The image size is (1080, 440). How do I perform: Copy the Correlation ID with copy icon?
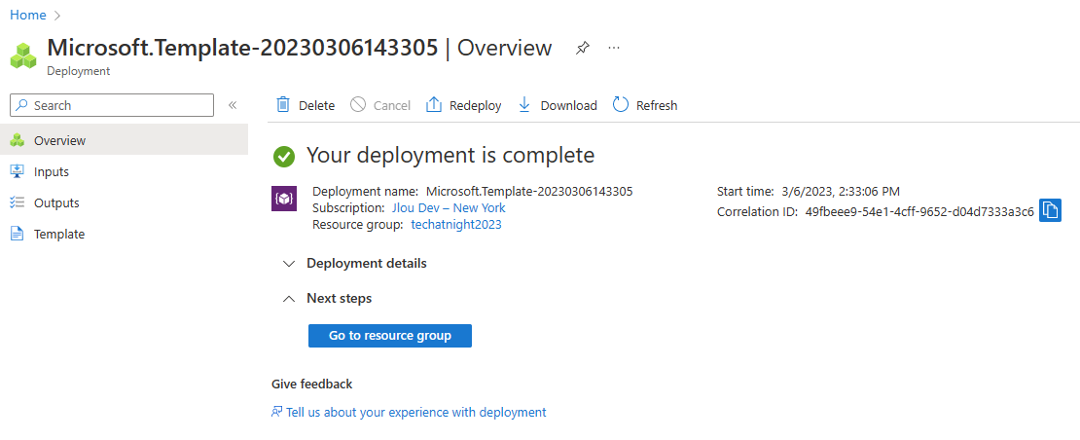pos(1050,210)
